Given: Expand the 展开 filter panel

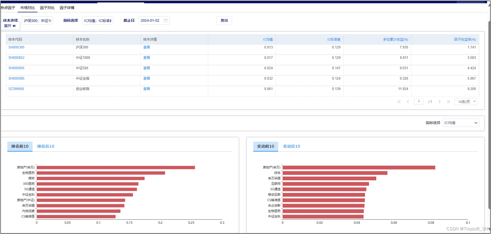Looking at the screenshot, I should point(10,26).
